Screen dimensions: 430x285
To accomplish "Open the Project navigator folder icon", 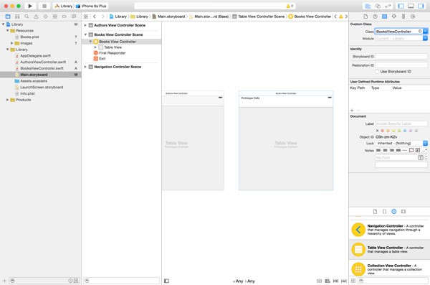I will point(8,17).
